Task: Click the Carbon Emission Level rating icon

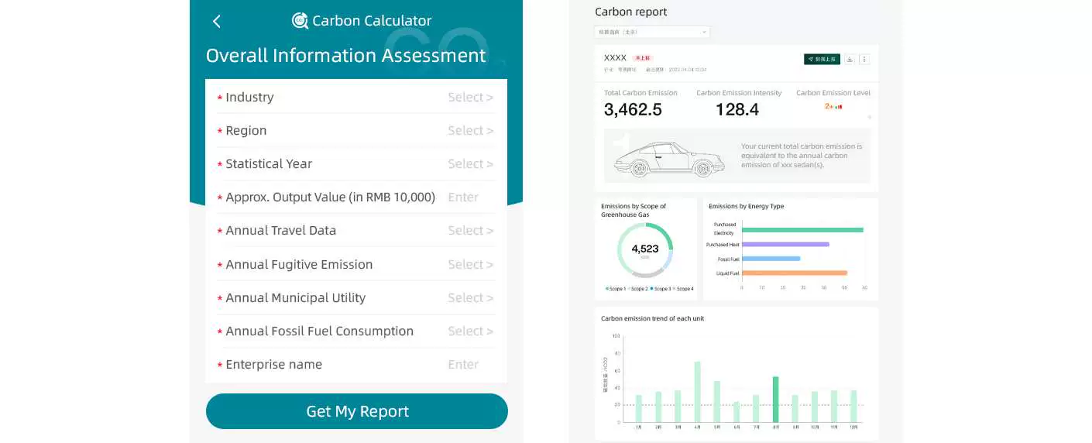Action: 833,106
